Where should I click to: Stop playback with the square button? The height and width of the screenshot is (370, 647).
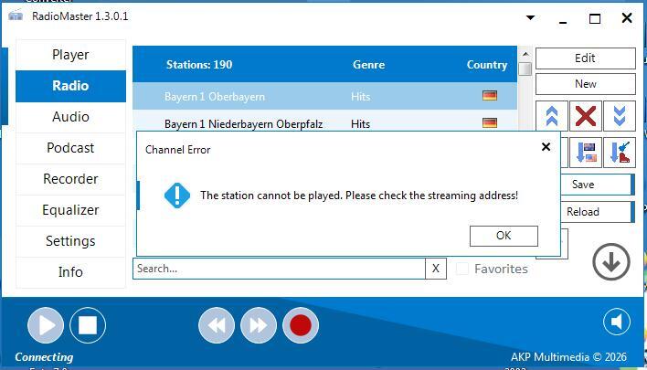pos(88,324)
